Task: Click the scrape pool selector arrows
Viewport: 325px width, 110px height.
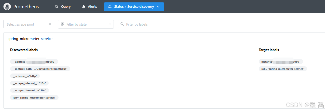Action: (x=50, y=24)
